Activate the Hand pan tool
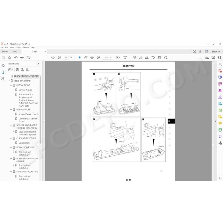 pos(86,57)
